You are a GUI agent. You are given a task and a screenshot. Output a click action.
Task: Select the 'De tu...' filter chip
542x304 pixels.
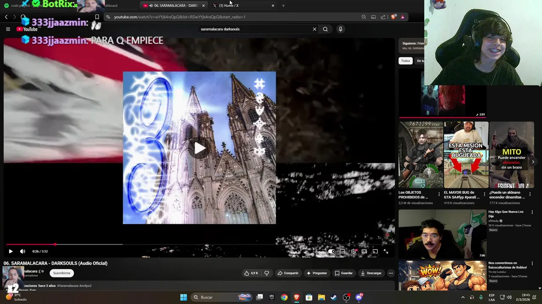[420, 61]
